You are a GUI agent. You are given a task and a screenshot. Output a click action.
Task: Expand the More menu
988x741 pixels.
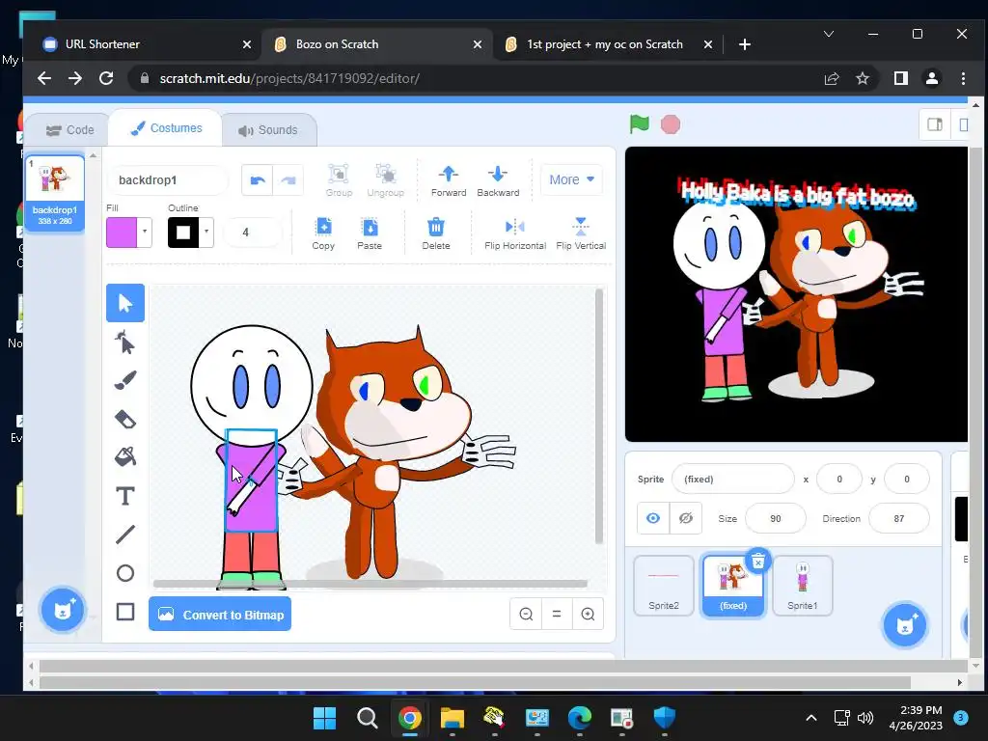pos(571,179)
